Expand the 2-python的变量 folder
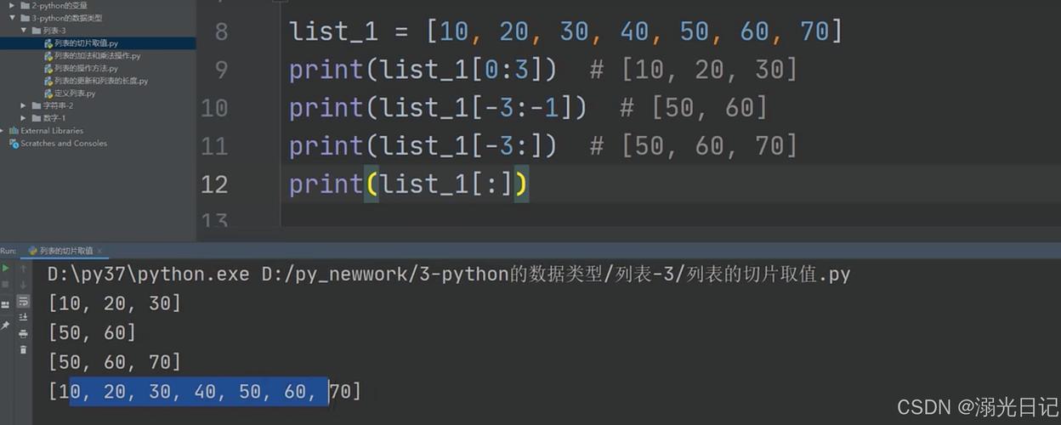The image size is (1061, 425). coord(12,6)
